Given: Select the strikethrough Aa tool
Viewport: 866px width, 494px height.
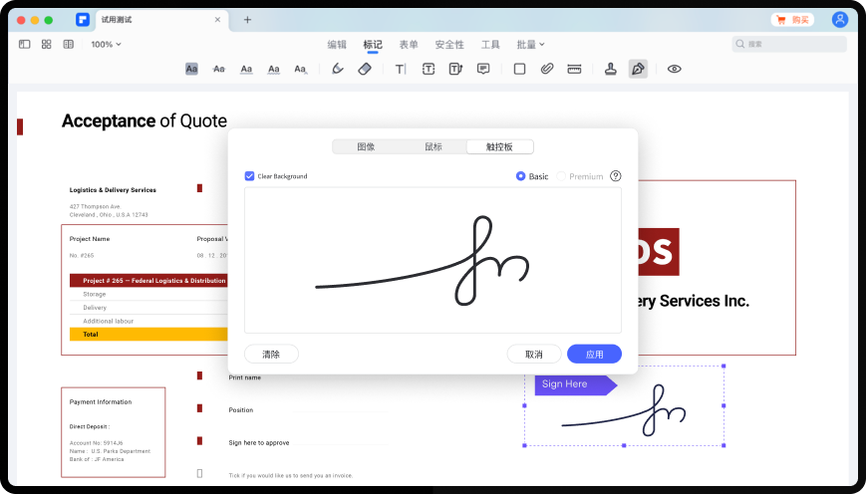Looking at the screenshot, I should click(219, 69).
